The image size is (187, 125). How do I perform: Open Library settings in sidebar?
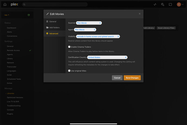click(x=10, y=59)
